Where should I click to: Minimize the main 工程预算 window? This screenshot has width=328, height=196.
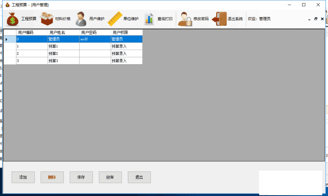click(x=289, y=5)
